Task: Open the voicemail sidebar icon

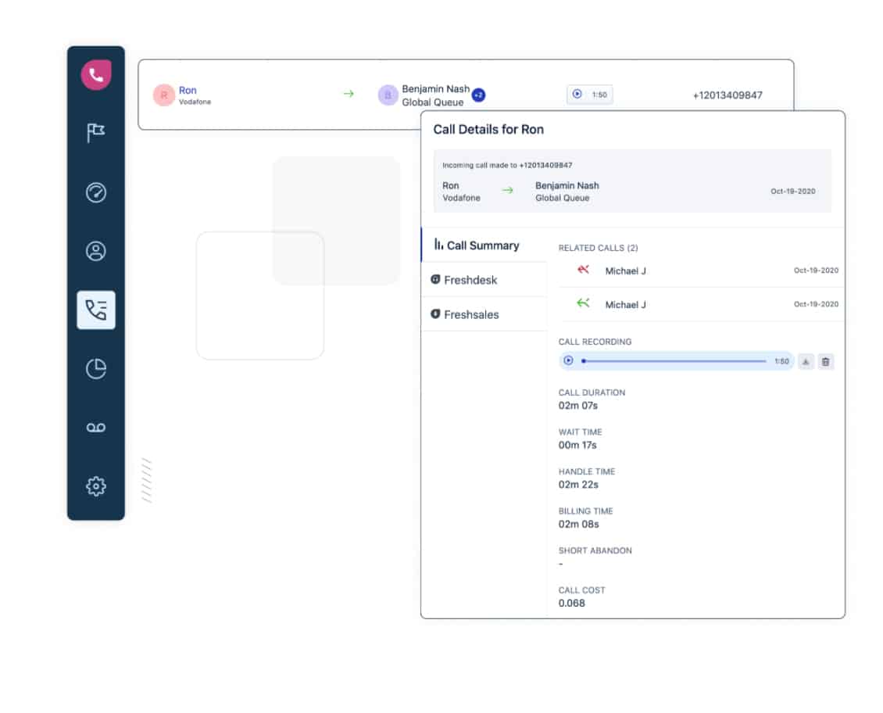Action: [96, 428]
